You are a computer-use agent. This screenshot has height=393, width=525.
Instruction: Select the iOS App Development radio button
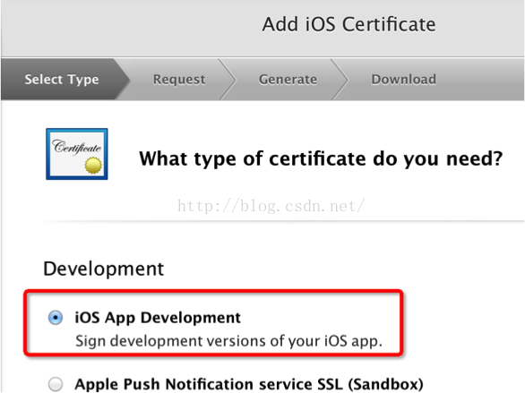pos(56,318)
